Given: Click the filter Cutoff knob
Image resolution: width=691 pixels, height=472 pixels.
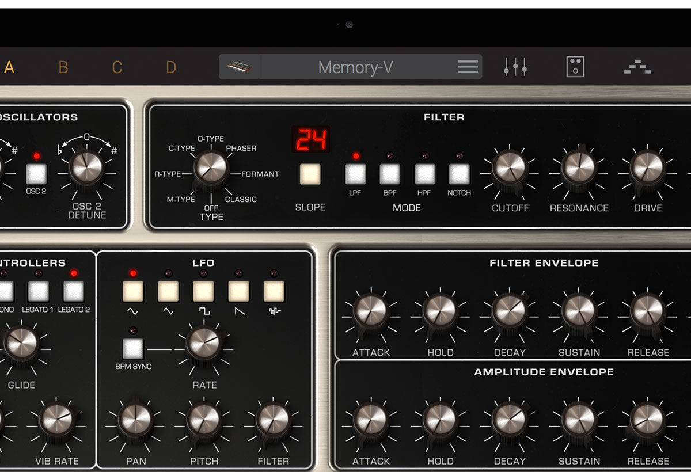Looking at the screenshot, I should point(510,168).
